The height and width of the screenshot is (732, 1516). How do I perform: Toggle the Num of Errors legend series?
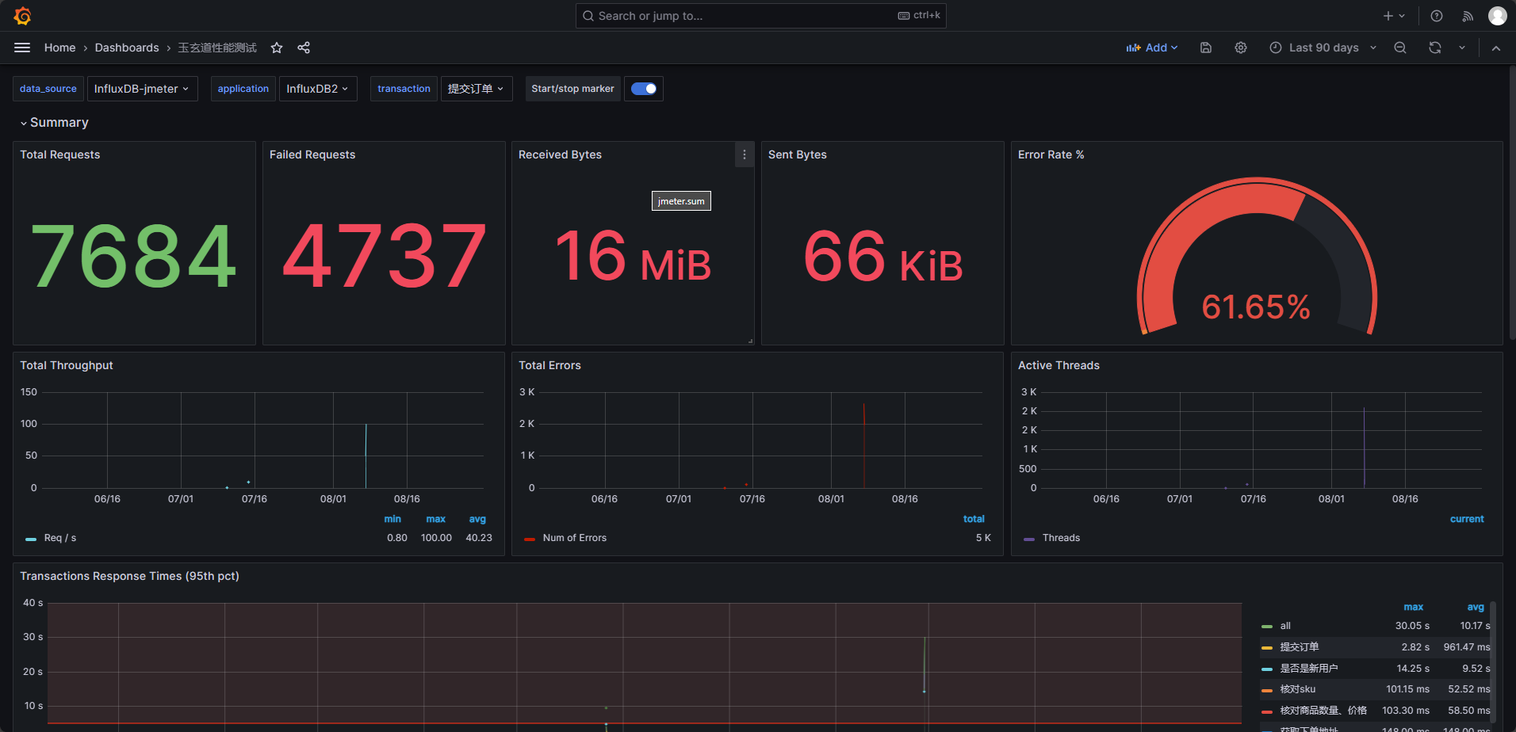(574, 538)
